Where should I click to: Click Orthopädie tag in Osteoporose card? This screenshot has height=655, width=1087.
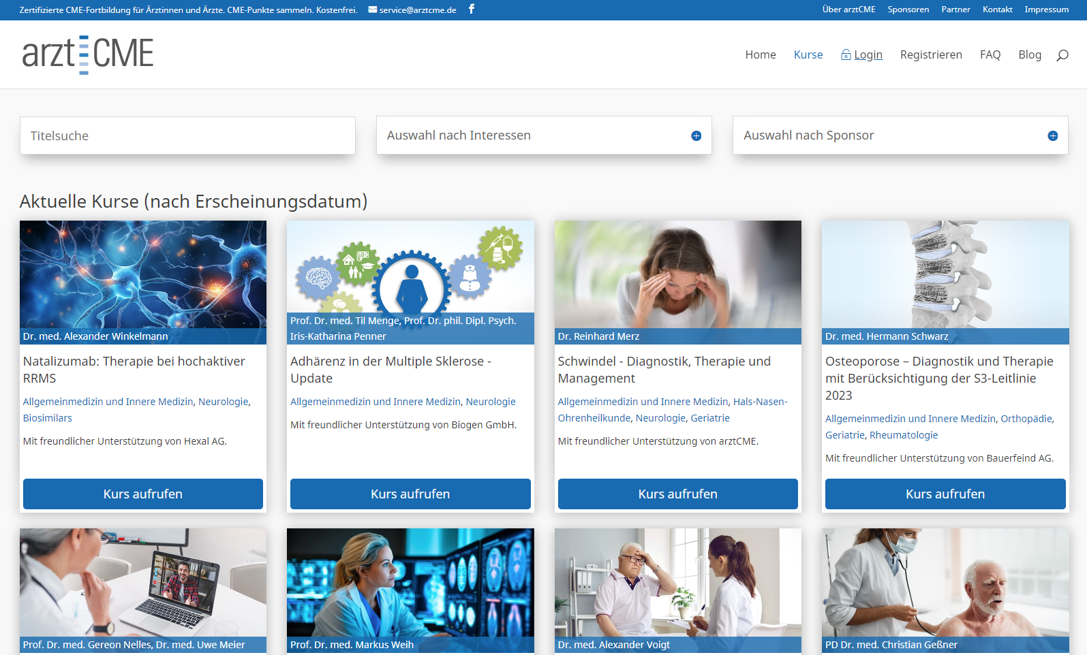pos(1026,419)
